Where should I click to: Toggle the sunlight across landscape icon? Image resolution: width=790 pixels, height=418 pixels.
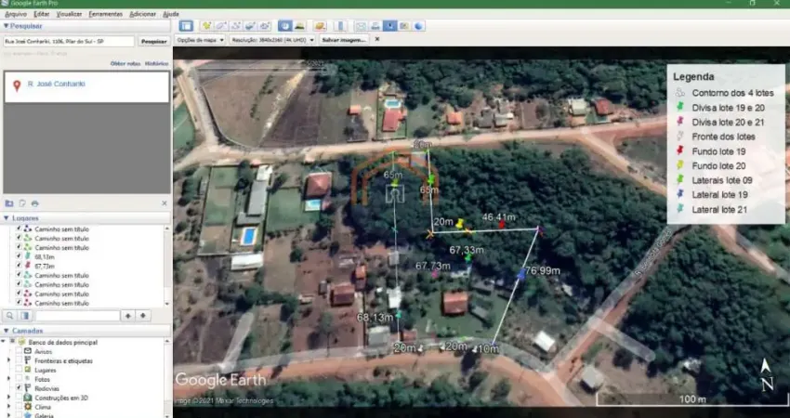300,26
